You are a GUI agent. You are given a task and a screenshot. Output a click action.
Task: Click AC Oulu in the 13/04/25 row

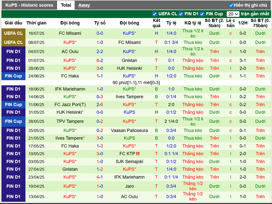coord(129,197)
